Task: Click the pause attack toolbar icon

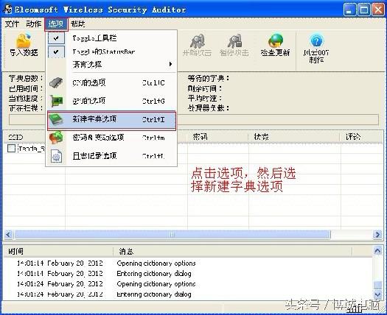Action: point(234,41)
